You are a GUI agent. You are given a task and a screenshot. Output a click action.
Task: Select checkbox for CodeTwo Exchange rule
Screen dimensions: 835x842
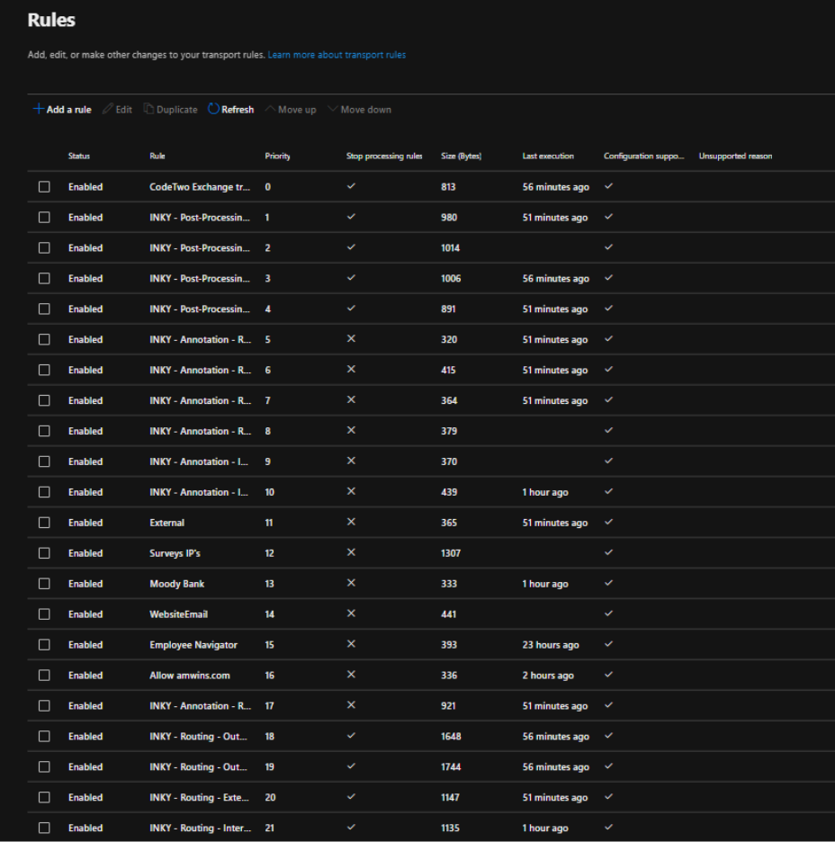click(44, 187)
